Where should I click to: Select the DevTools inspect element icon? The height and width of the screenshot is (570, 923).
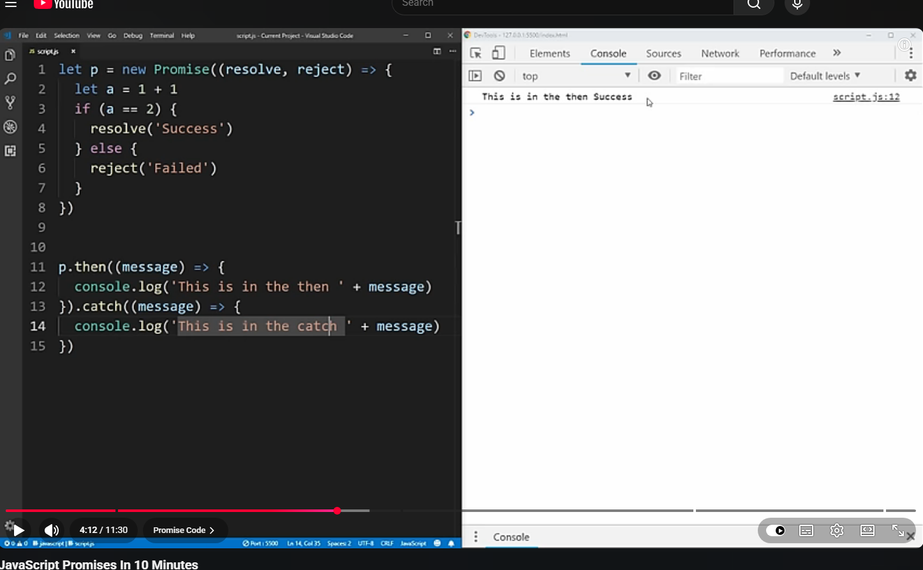476,54
